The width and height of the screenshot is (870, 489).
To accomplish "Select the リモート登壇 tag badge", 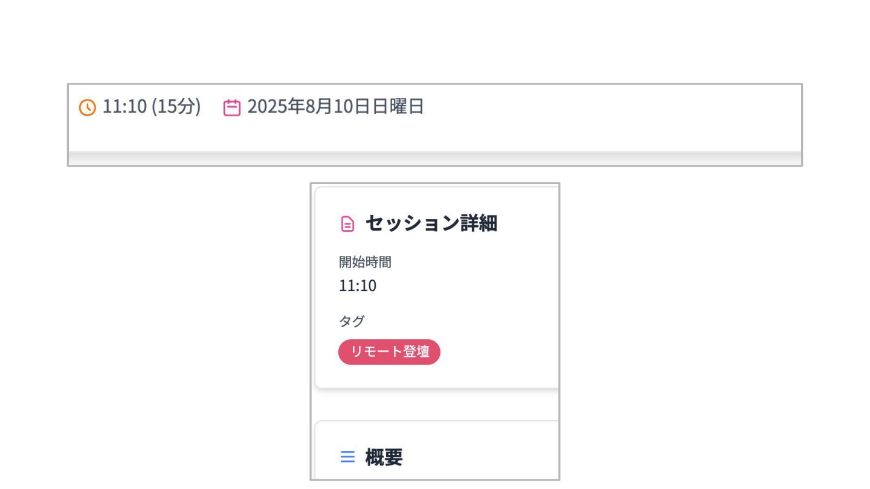I will [389, 352].
